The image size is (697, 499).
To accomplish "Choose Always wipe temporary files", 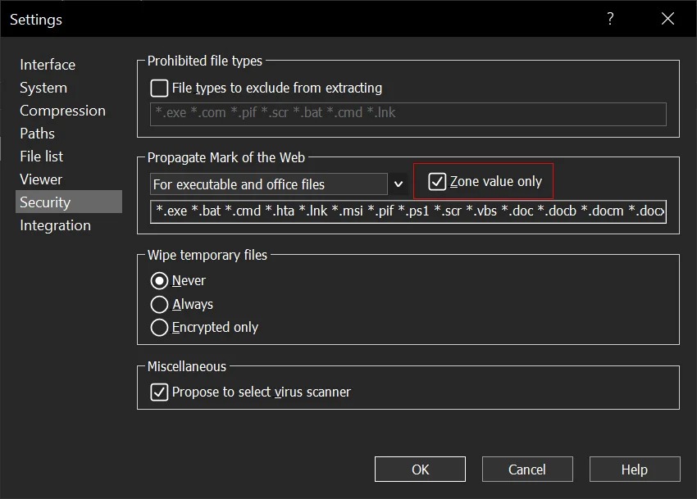I will coord(159,304).
